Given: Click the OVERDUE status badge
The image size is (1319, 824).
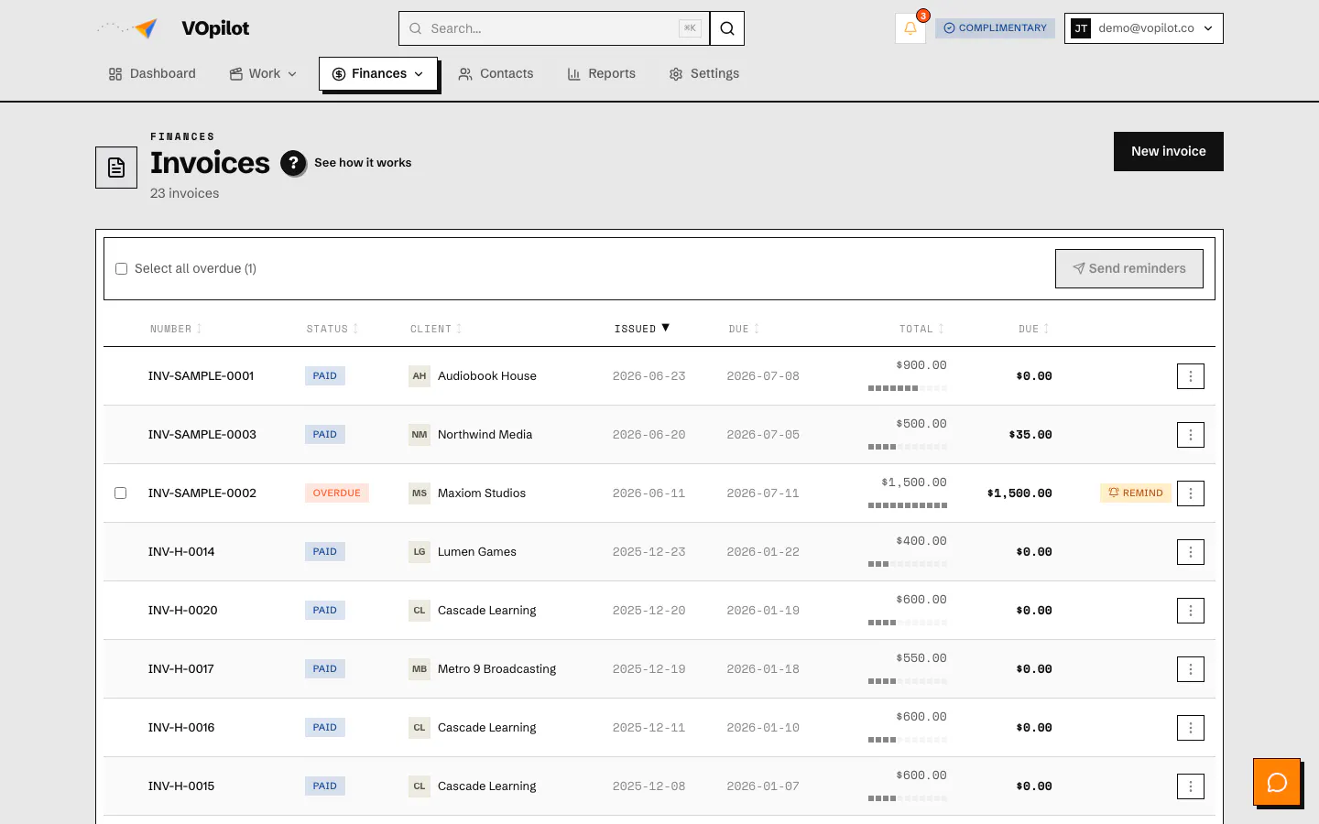Looking at the screenshot, I should tap(337, 493).
